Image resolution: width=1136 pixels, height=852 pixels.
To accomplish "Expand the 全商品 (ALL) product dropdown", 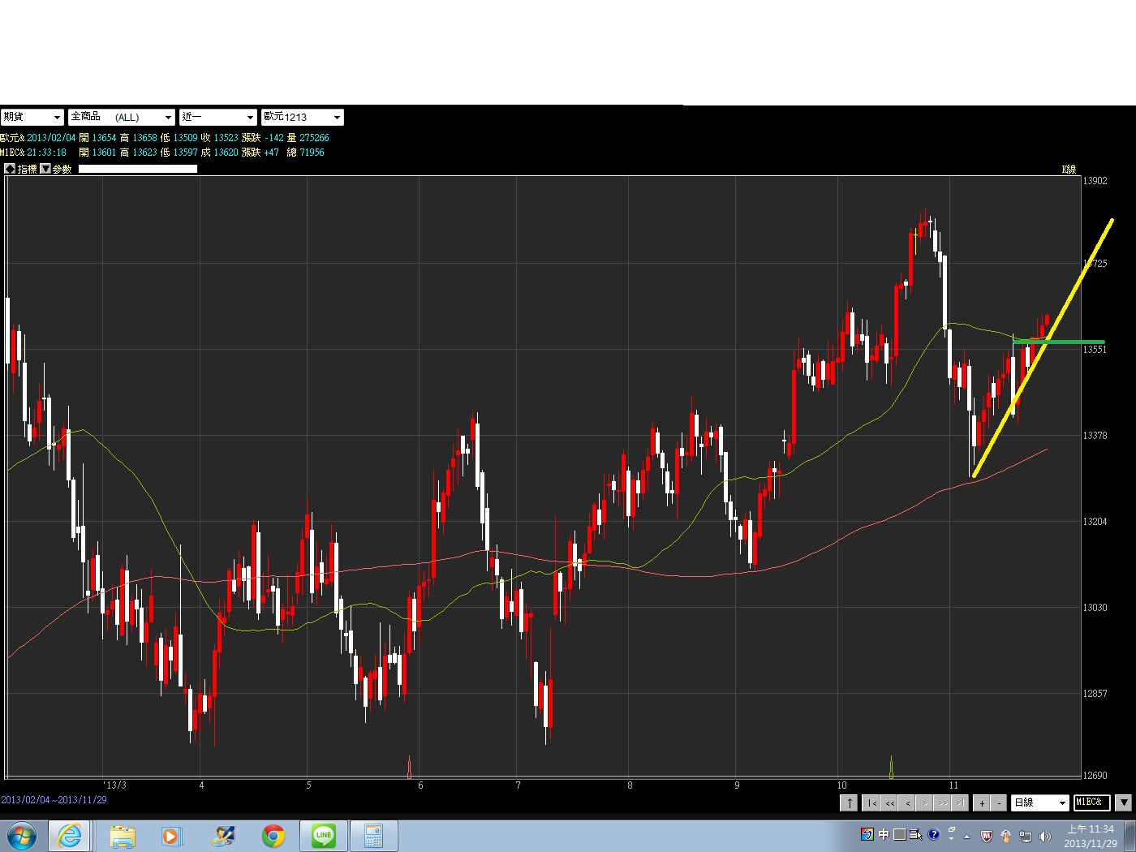I will click(121, 117).
